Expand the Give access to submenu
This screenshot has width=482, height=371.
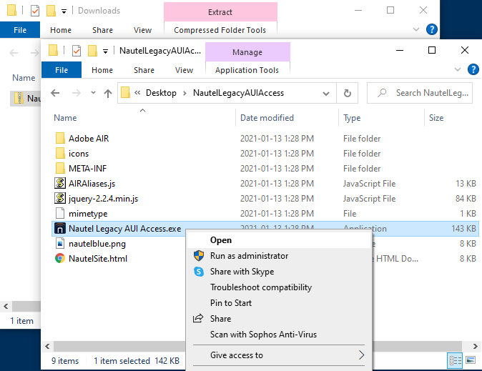[x=362, y=355]
